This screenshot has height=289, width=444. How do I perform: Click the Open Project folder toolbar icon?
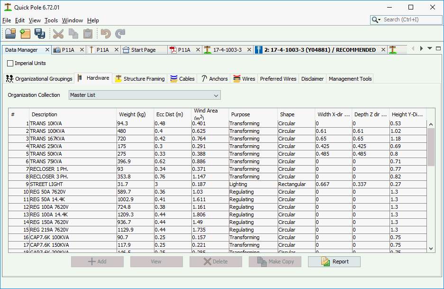tap(10, 34)
